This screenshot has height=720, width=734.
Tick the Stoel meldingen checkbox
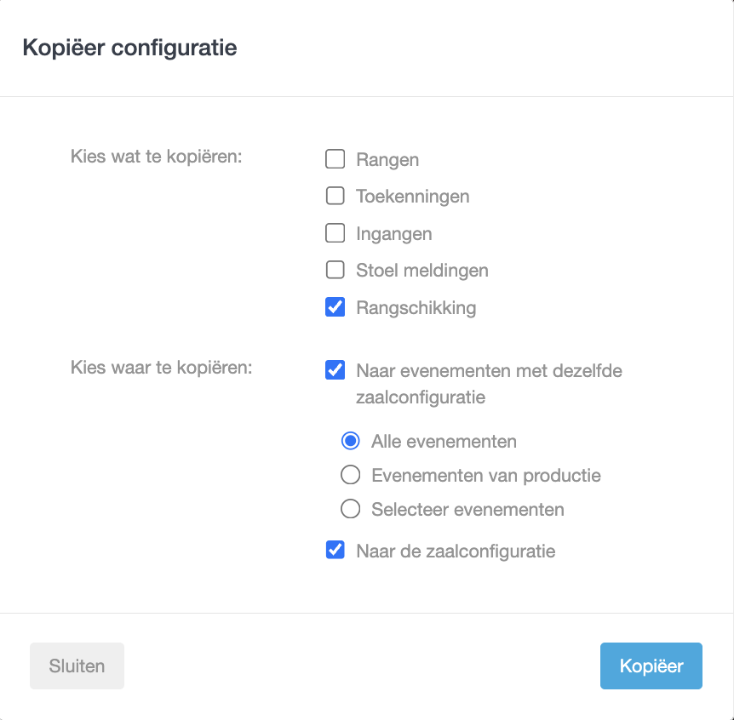click(x=335, y=271)
